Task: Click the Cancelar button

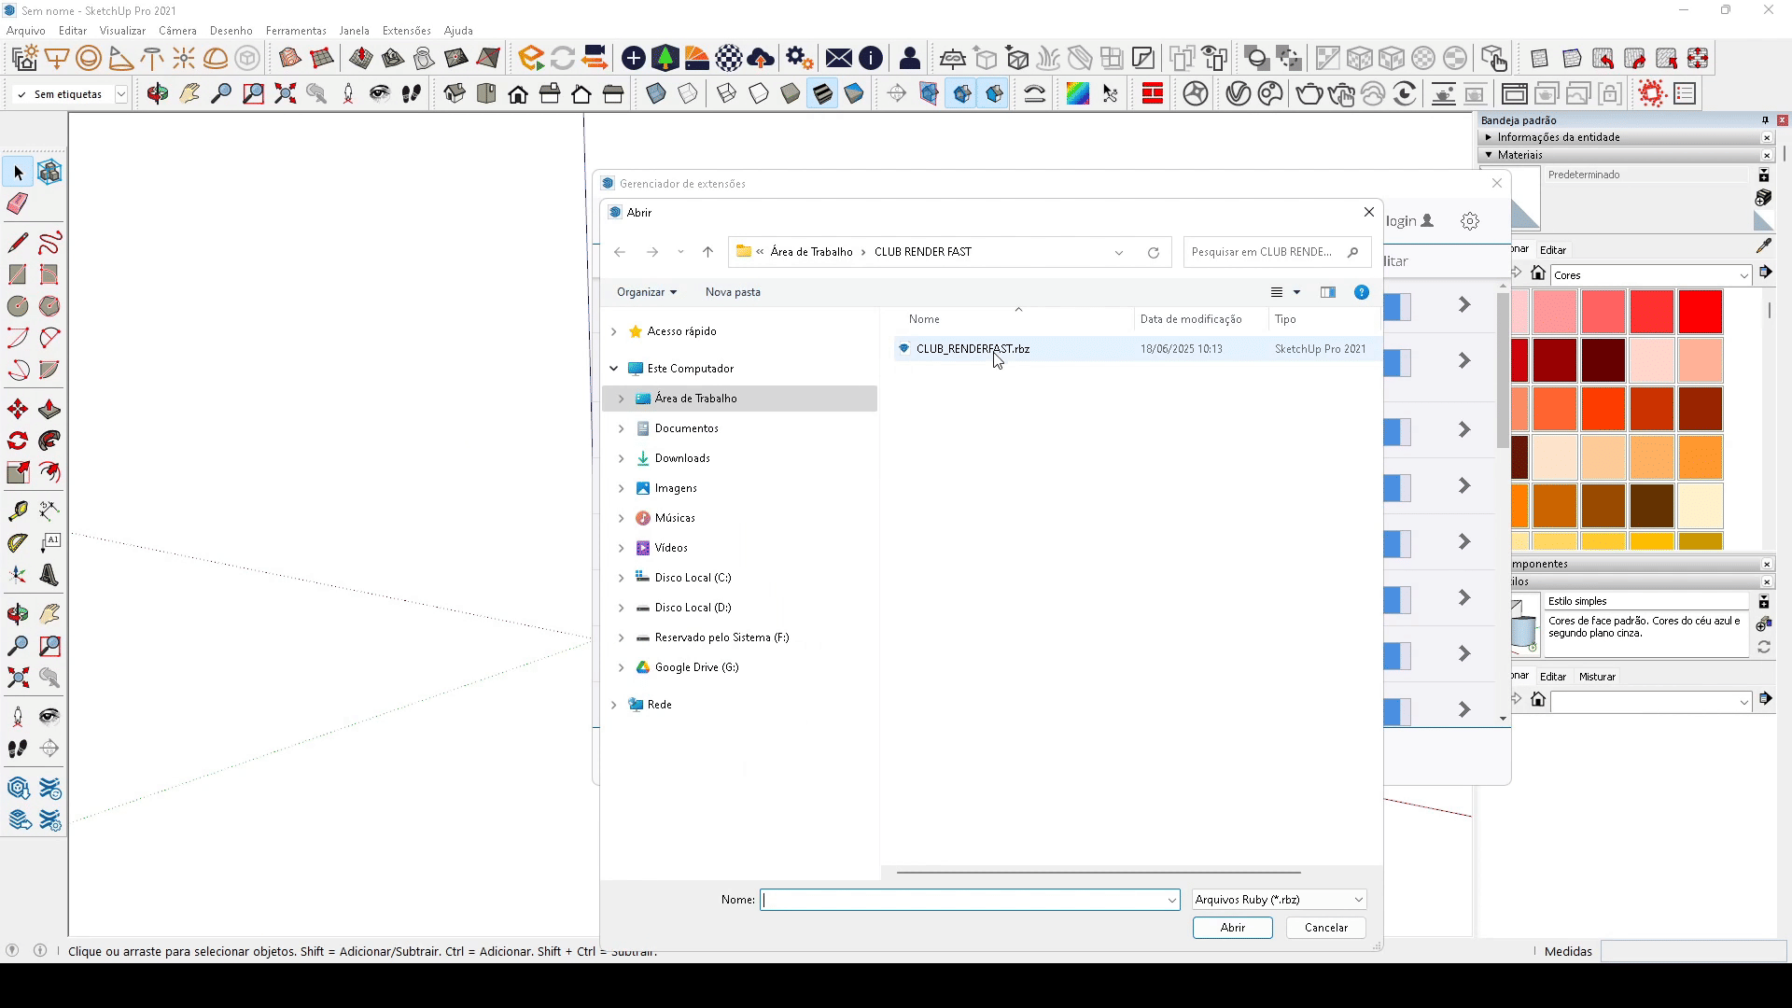Action: click(x=1325, y=928)
